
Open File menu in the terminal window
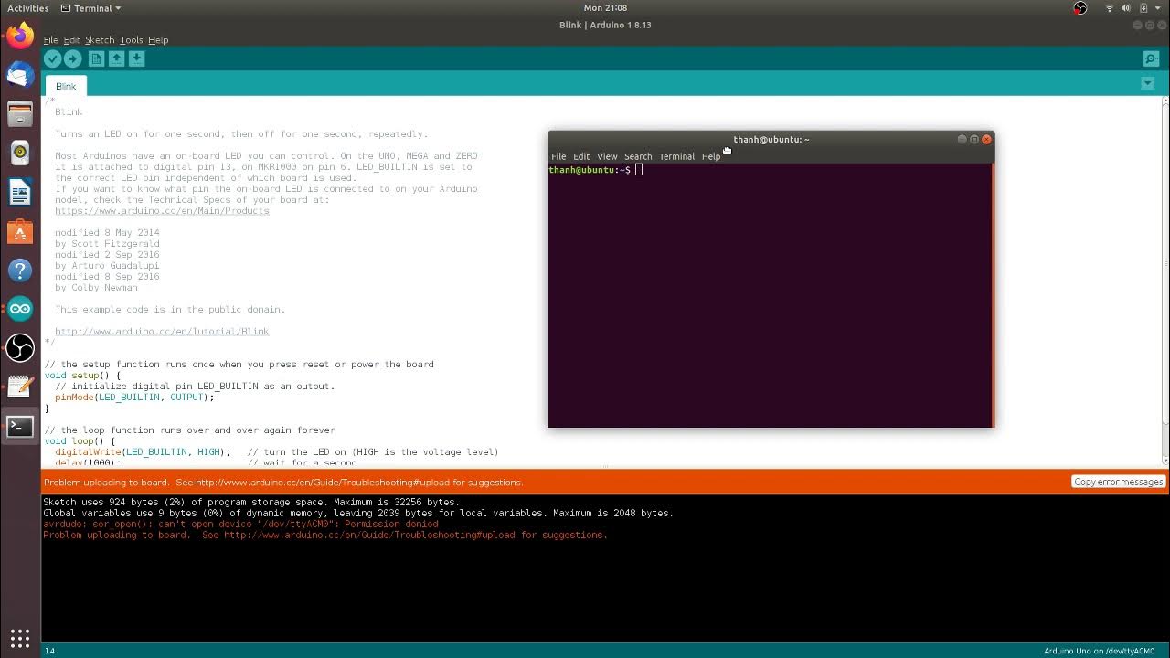click(558, 156)
